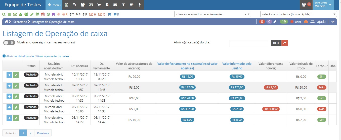
Task: Click the red eraser clear button
Action: [285, 43]
